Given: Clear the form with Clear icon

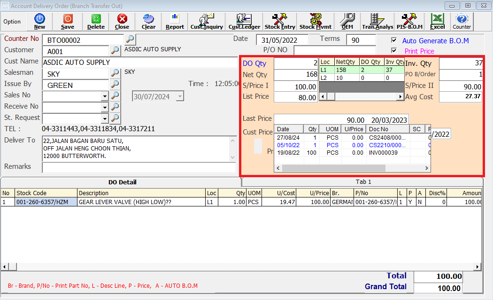Looking at the screenshot, I should pos(148,22).
